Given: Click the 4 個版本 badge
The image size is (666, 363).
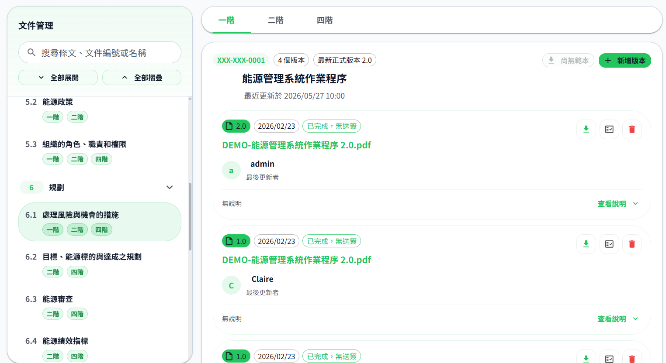Looking at the screenshot, I should click(291, 60).
